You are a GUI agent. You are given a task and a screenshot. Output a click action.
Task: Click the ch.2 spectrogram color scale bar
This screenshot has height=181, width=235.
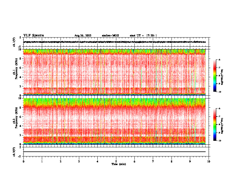[x=215, y=125]
